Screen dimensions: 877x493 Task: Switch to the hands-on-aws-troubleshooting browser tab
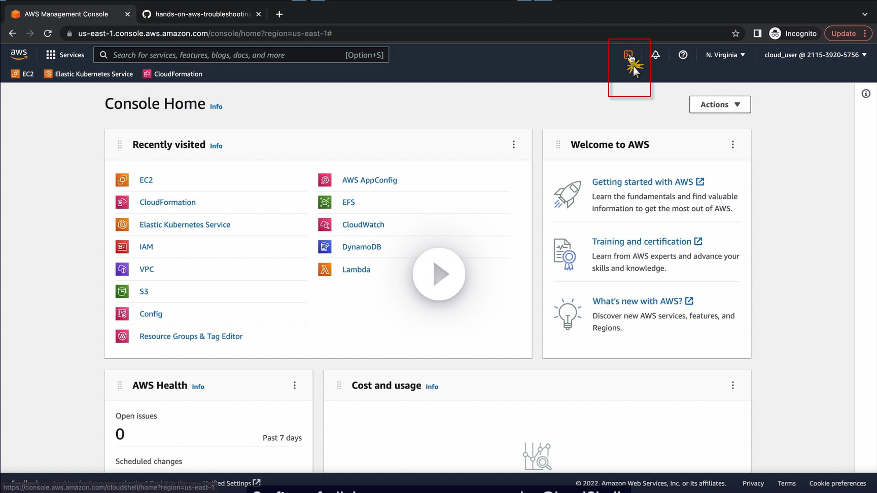[202, 14]
